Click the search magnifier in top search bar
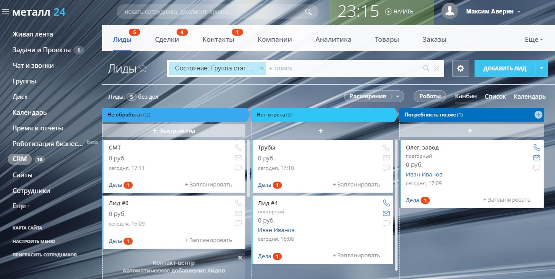The width and height of the screenshot is (555, 279). (308, 12)
